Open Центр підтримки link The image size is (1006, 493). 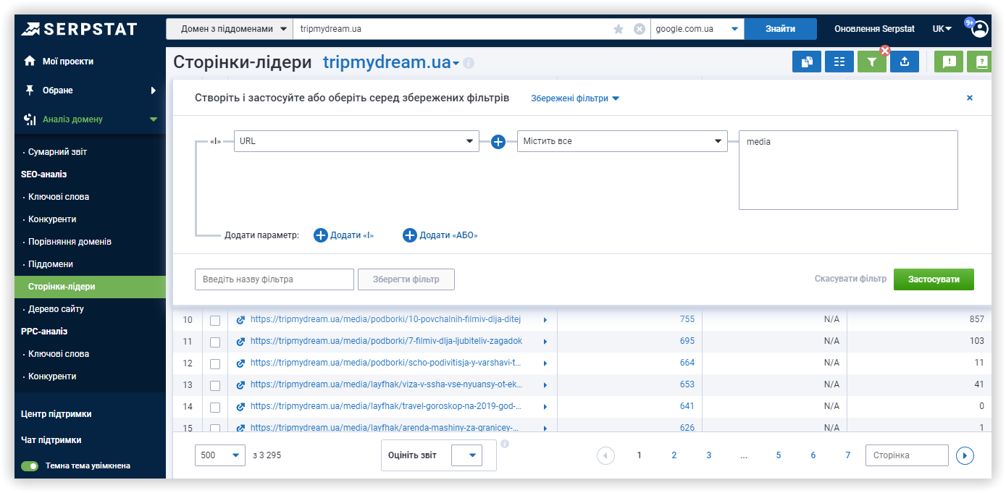(56, 414)
